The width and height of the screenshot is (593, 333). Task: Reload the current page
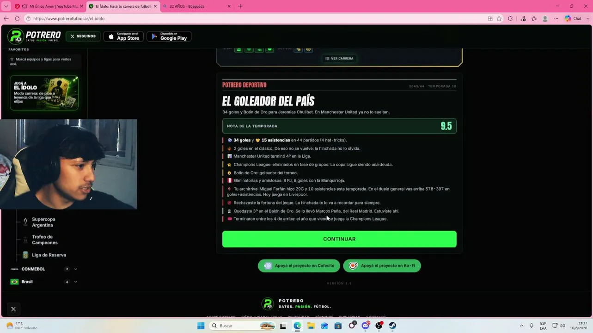(x=17, y=18)
